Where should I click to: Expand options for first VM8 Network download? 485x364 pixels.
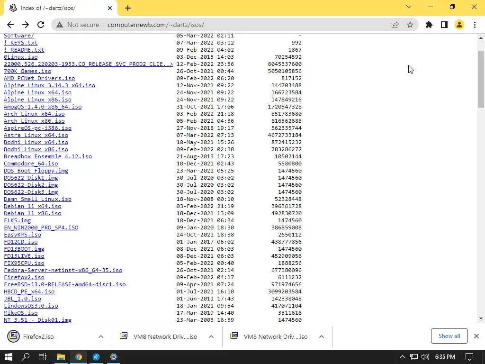[211, 337]
